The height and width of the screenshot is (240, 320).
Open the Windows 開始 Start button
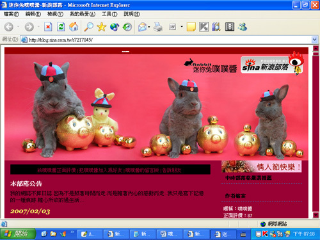(x=18, y=234)
